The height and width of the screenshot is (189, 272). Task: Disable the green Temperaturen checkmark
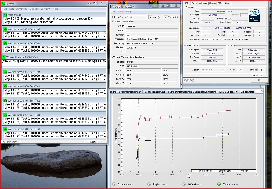tap(219, 184)
